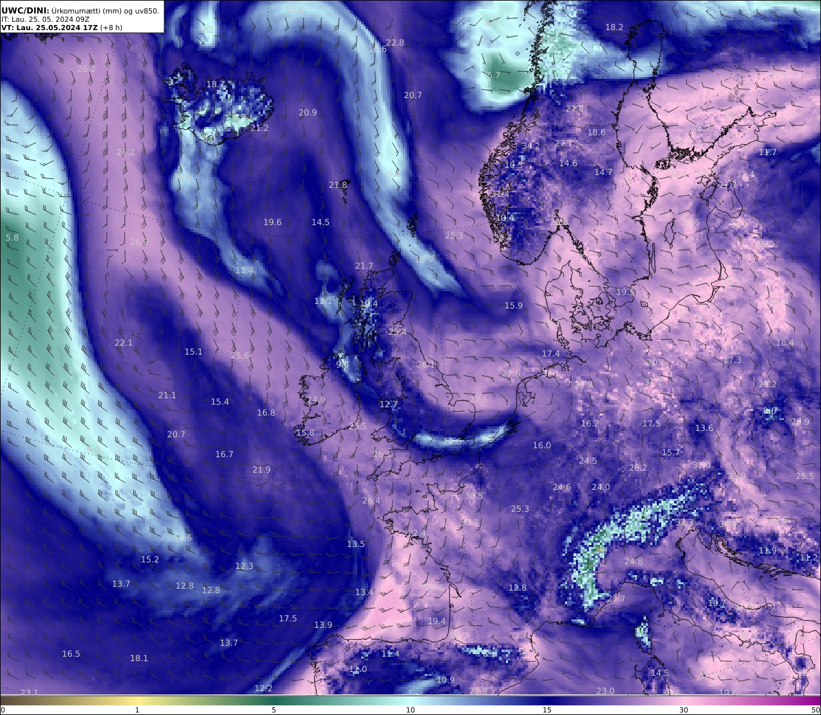821x715 pixels.
Task: Click the map value '12.7'
Action: [x=389, y=404]
